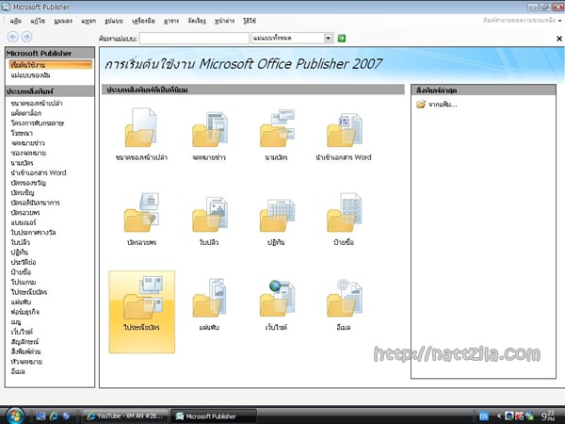
Task: Select ใบประกาศรางวัล (Award certificates) in sidebar
Action: [x=33, y=232]
